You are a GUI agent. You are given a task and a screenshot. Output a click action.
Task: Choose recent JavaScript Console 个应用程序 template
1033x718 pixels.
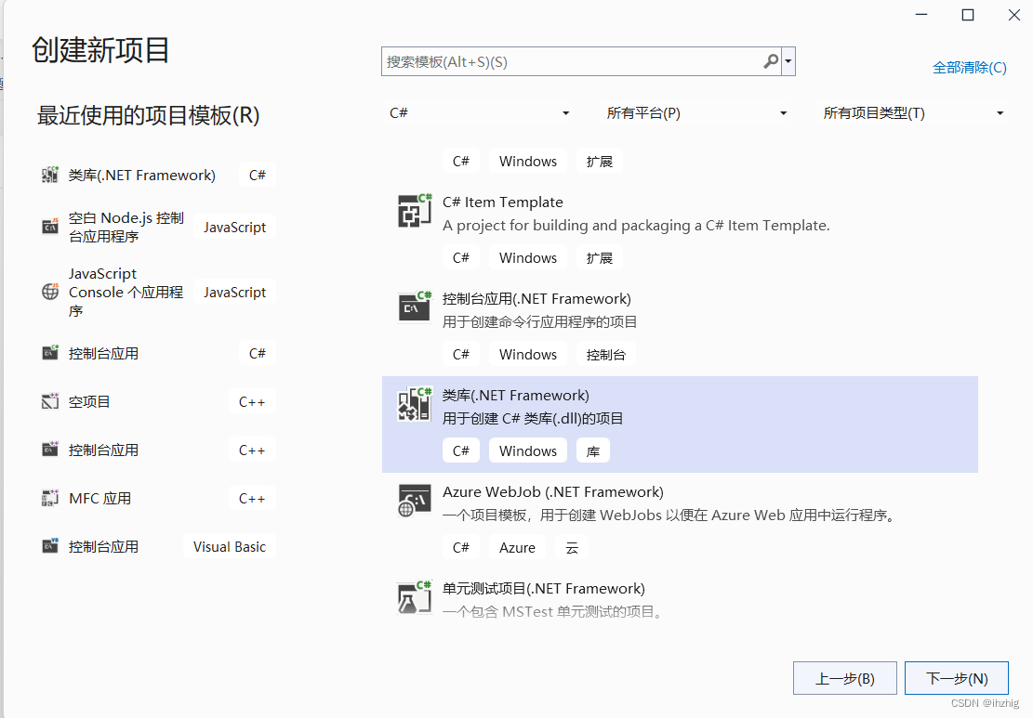point(126,292)
